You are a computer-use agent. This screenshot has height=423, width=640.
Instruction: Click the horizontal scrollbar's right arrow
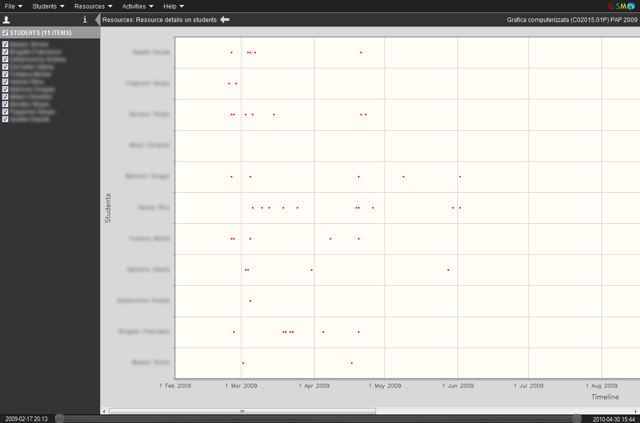tap(636, 412)
